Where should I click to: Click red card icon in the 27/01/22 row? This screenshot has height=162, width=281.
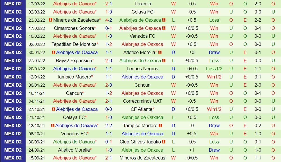(164, 60)
